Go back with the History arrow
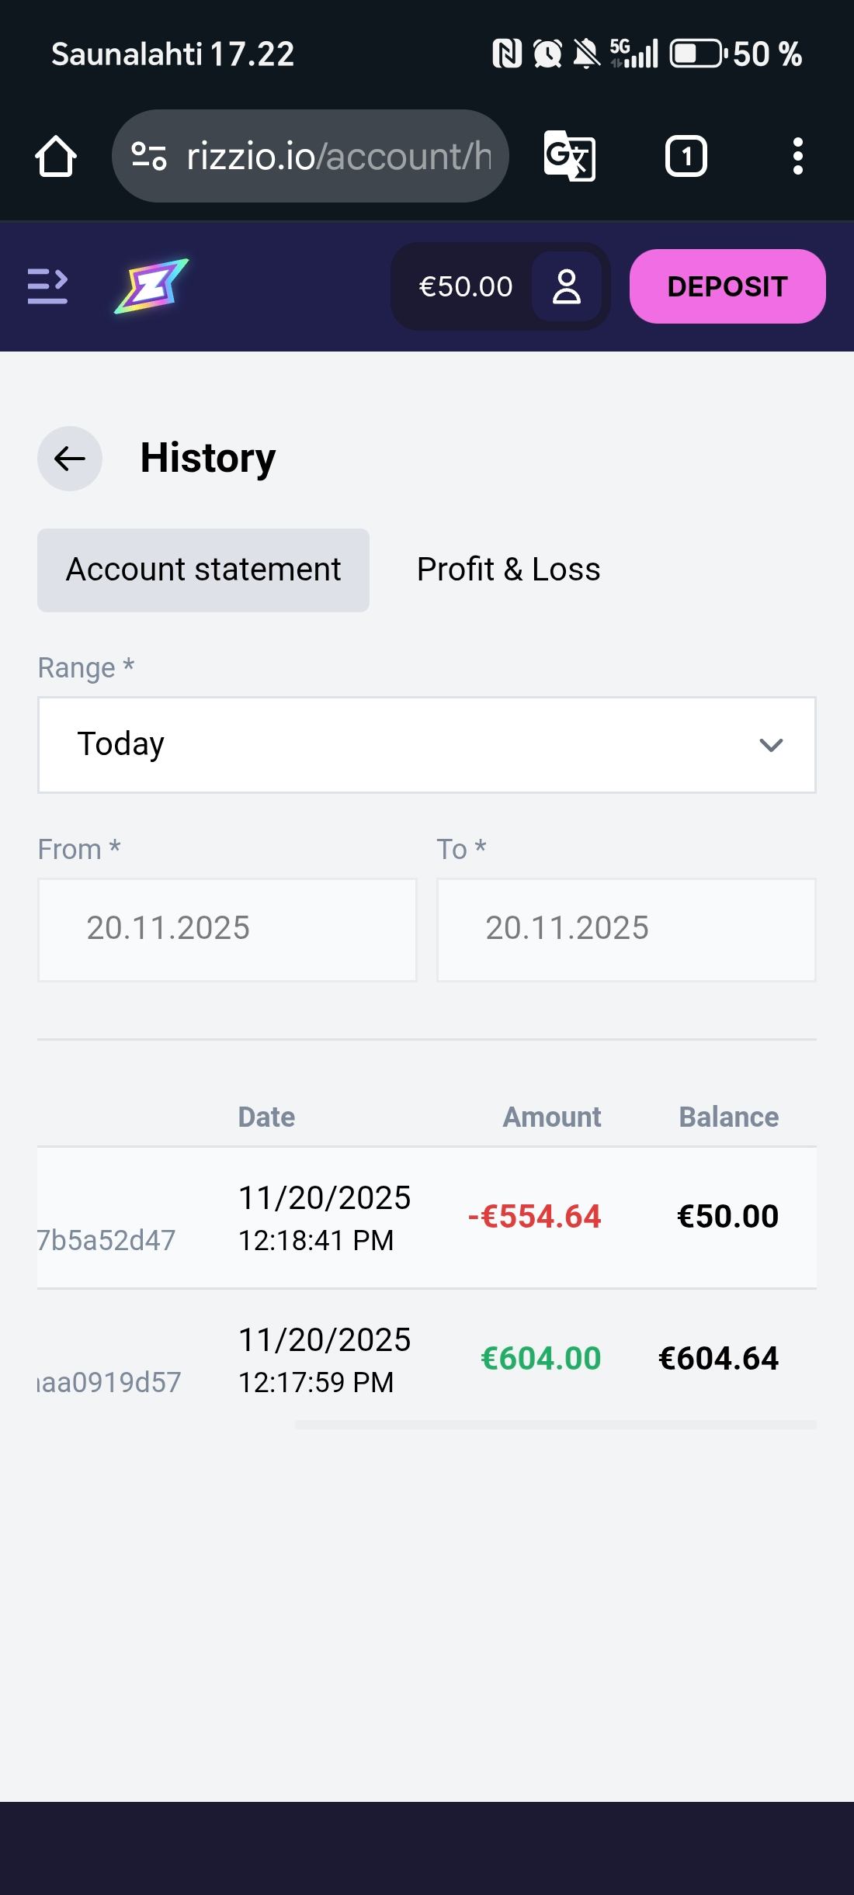This screenshot has height=1895, width=854. [x=70, y=459]
